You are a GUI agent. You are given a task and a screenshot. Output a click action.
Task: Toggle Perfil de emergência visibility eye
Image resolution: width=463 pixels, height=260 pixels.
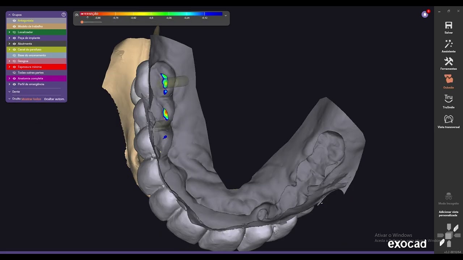click(14, 84)
